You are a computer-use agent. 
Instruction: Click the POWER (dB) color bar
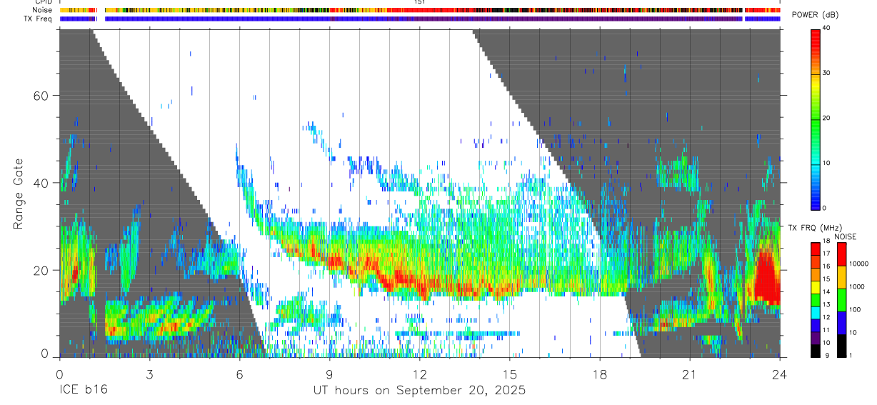(x=816, y=118)
